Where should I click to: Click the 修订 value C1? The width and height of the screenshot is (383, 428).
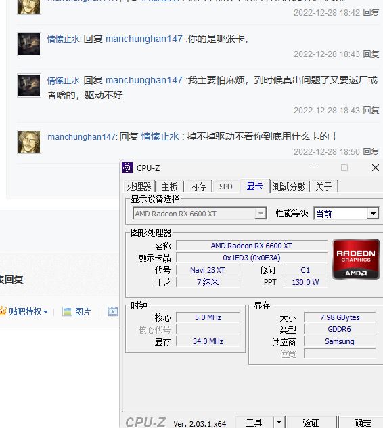[305, 270]
